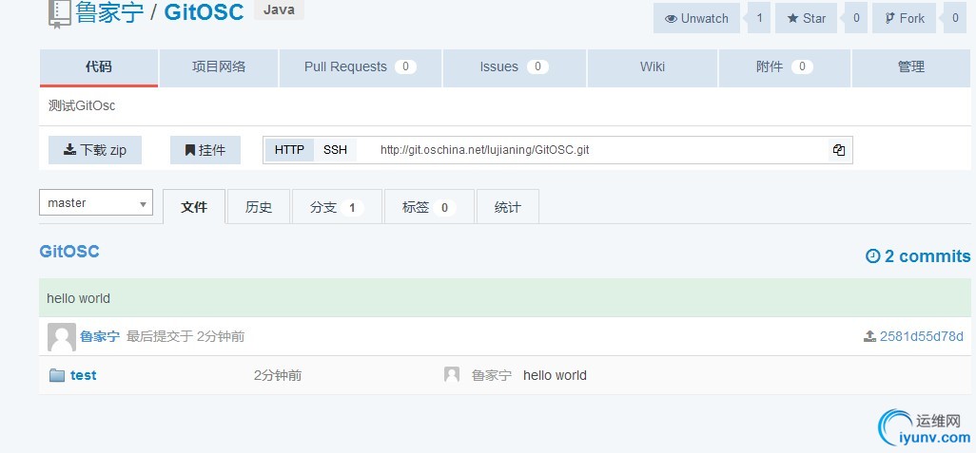Switch clone URL to SSH

tap(335, 150)
